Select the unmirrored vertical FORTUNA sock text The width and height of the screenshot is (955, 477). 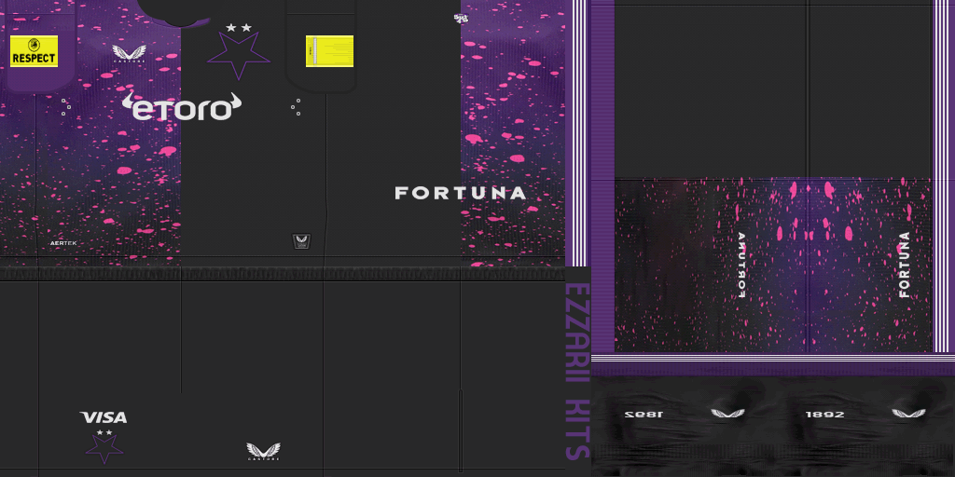coord(903,265)
